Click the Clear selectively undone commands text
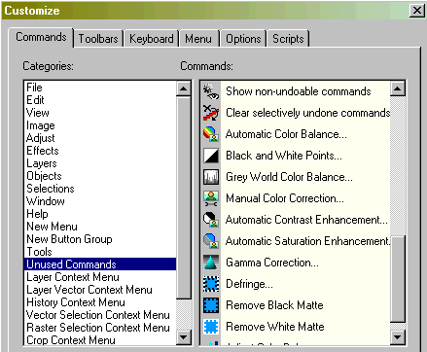427x352 pixels. 308,113
